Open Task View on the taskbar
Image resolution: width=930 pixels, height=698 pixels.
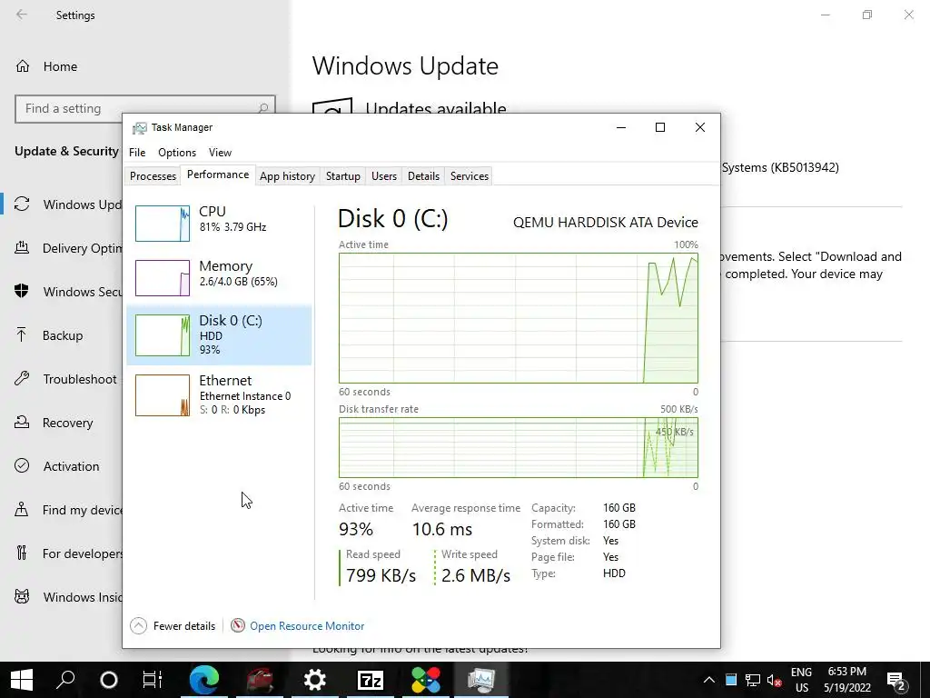[x=153, y=680]
